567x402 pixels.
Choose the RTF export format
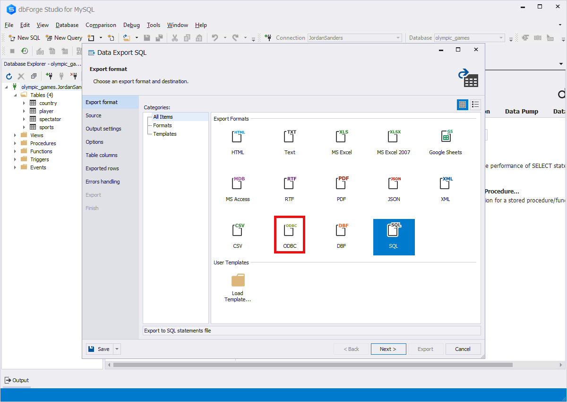tap(290, 184)
